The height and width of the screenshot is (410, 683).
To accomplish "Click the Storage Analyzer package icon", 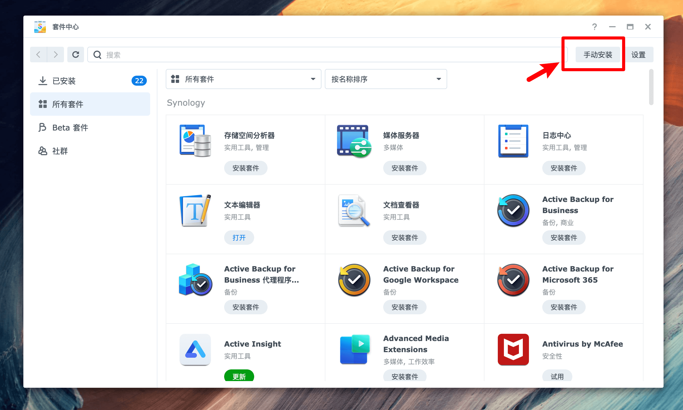I will [x=195, y=141].
